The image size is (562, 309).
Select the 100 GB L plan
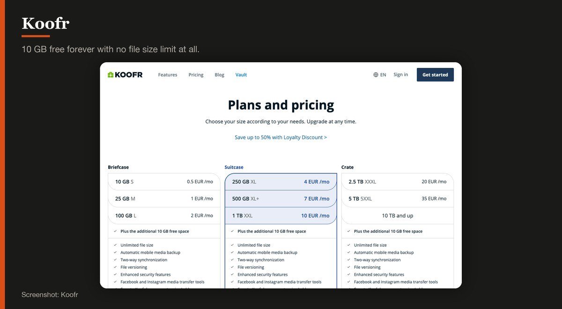click(x=164, y=215)
